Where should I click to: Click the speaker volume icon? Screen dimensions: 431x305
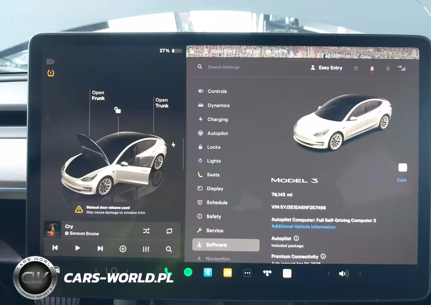[x=343, y=274]
